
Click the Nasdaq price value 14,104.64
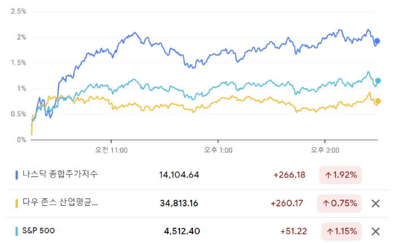pos(179,175)
